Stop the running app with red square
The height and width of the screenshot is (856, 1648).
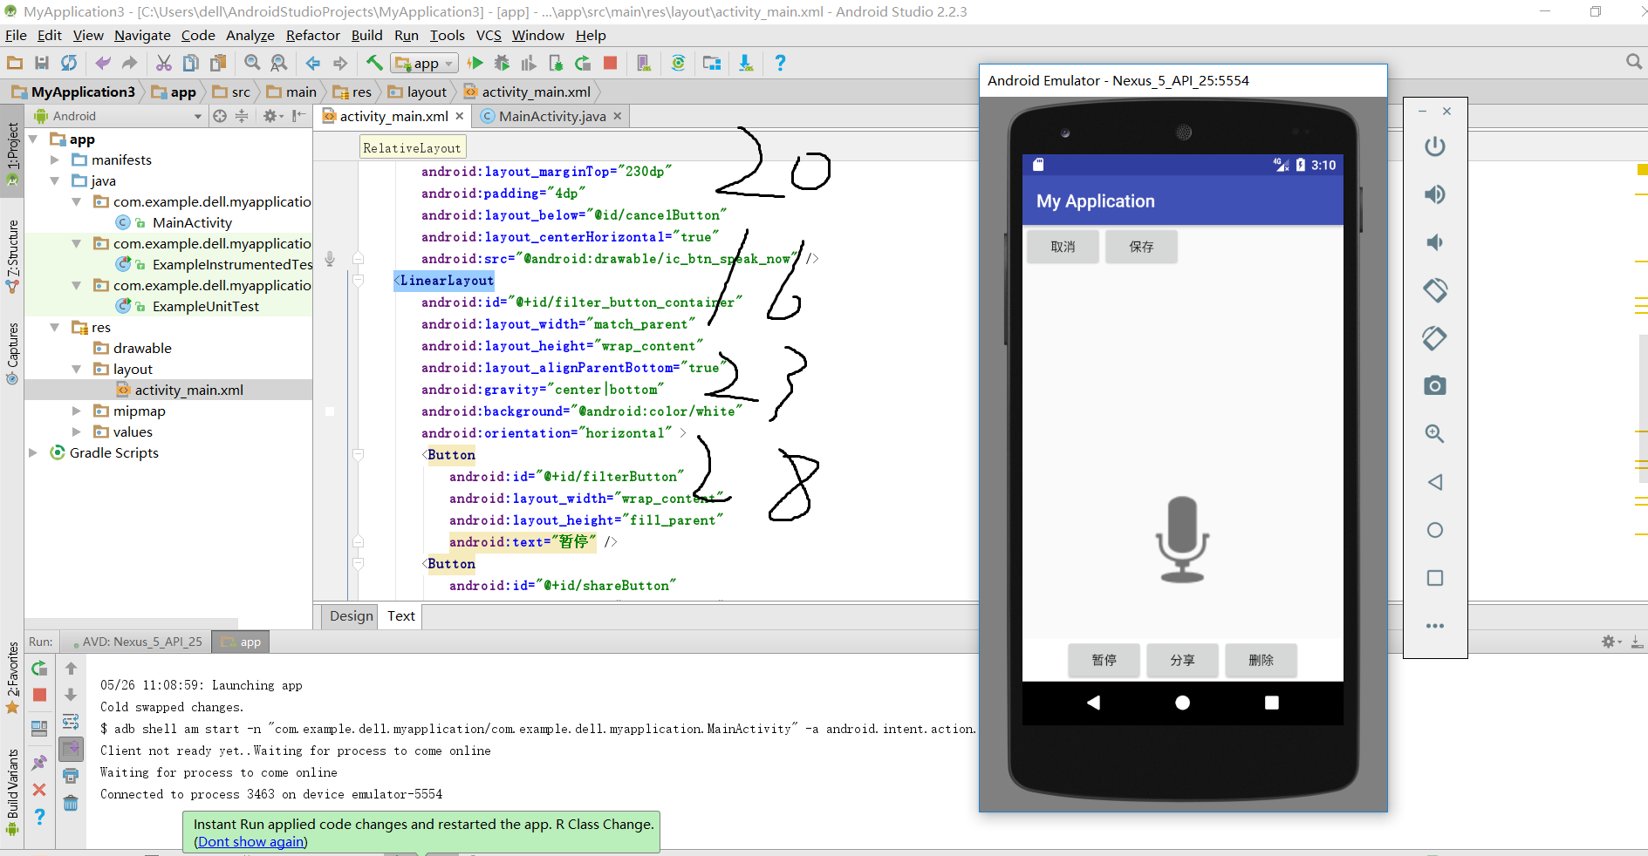click(x=611, y=63)
